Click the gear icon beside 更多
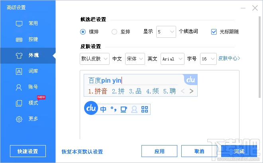263x163 pixels. click(19, 119)
